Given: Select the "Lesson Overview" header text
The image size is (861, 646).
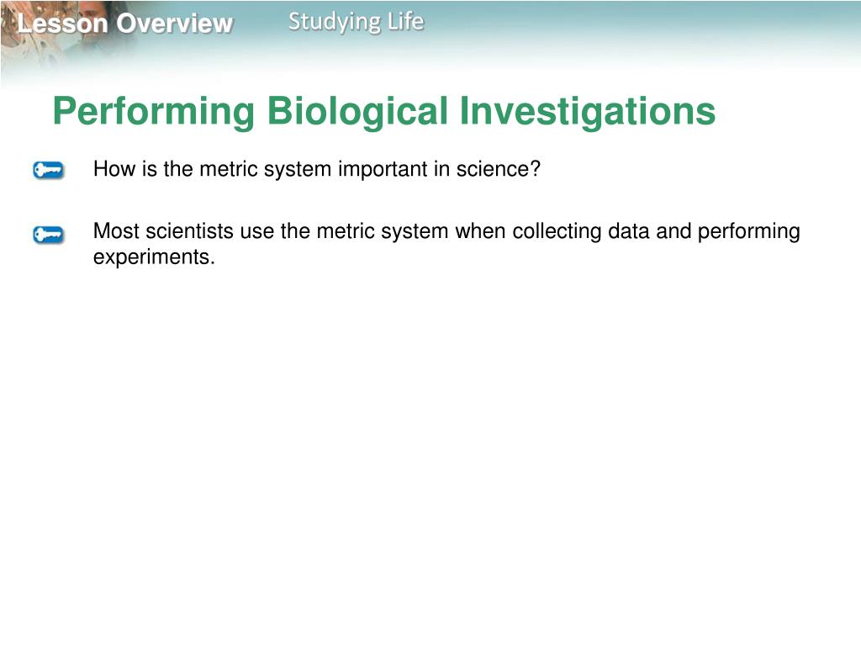Looking at the screenshot, I should click(125, 24).
